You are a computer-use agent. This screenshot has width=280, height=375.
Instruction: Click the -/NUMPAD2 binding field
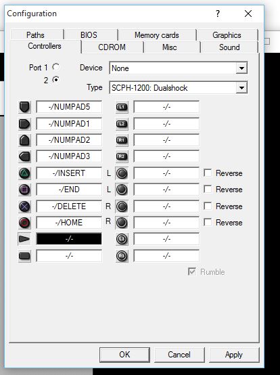pos(69,140)
